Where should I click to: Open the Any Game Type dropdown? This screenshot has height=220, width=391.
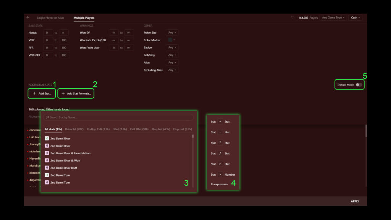[x=333, y=18]
